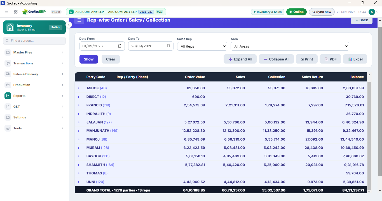The height and width of the screenshot is (201, 382).
Task: Expand the FRANCIS rep row
Action: [x=79, y=105]
